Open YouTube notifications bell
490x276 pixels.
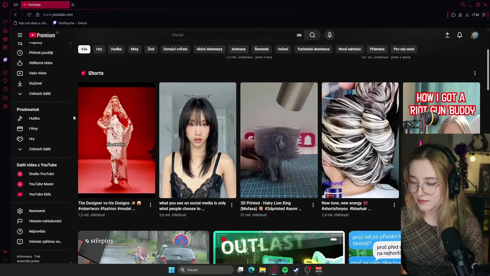460,35
